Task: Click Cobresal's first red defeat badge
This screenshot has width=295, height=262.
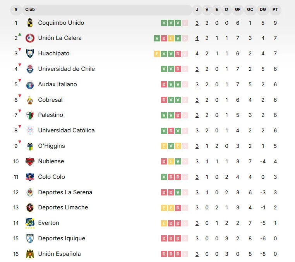Action: coord(164,100)
